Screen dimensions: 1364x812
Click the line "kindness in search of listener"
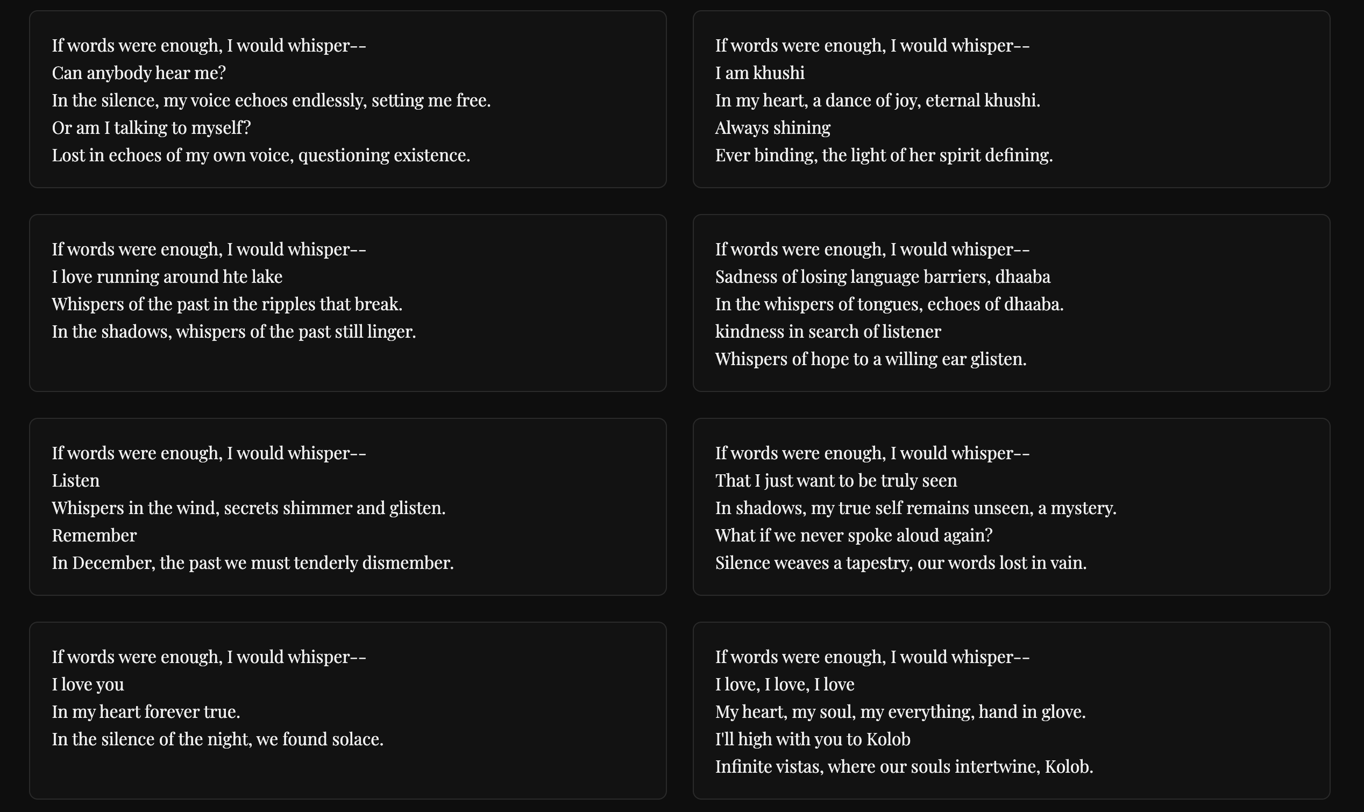[828, 332]
